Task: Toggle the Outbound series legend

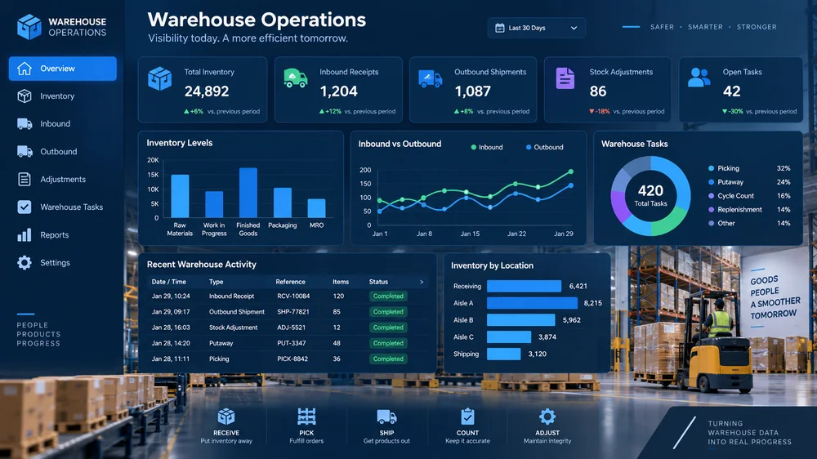Action: [544, 147]
